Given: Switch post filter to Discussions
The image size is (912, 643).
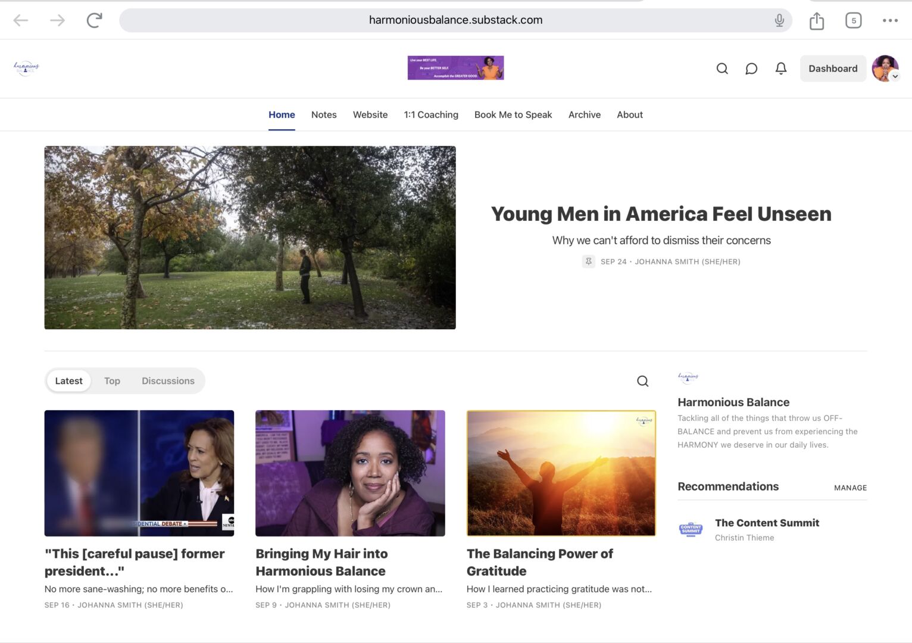Looking at the screenshot, I should coord(168,381).
